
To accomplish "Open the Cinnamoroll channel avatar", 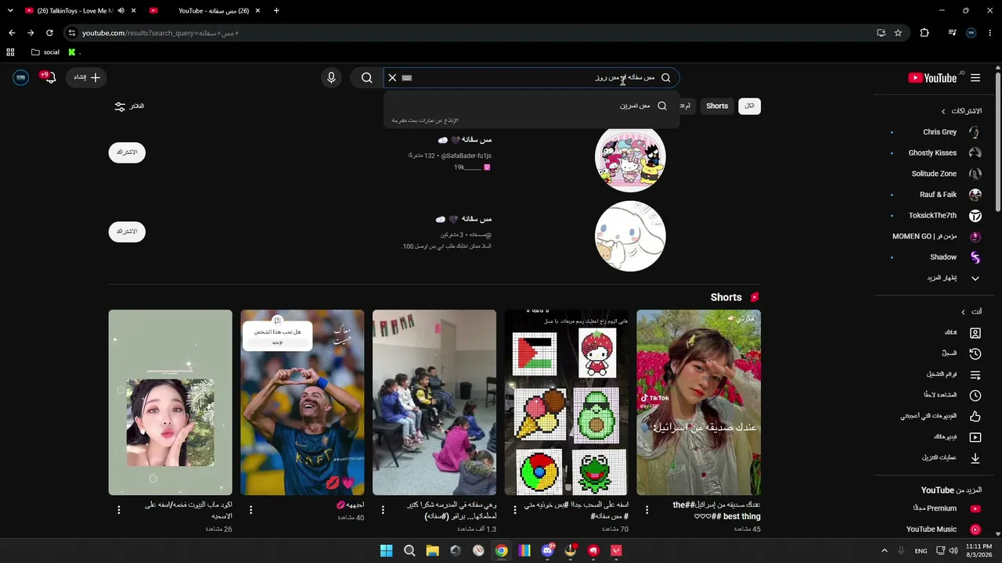I will pos(630,236).
